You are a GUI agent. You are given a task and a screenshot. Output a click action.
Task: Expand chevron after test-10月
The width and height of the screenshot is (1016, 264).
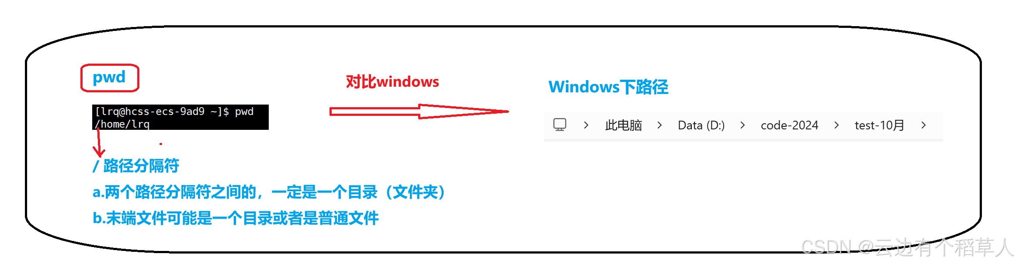(x=923, y=125)
